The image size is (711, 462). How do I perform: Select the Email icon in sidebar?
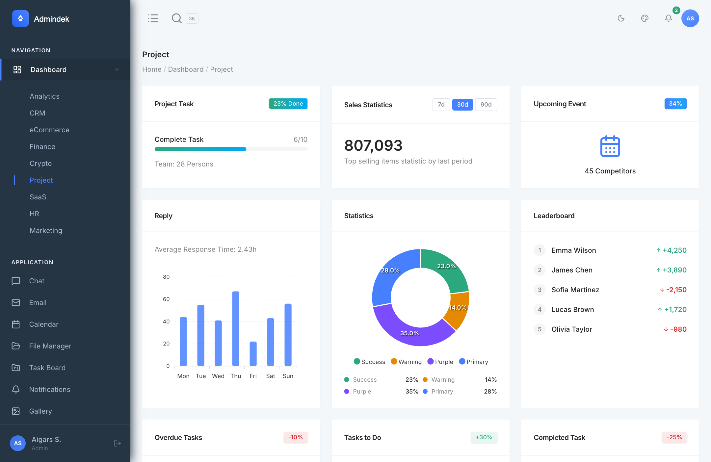tap(16, 302)
